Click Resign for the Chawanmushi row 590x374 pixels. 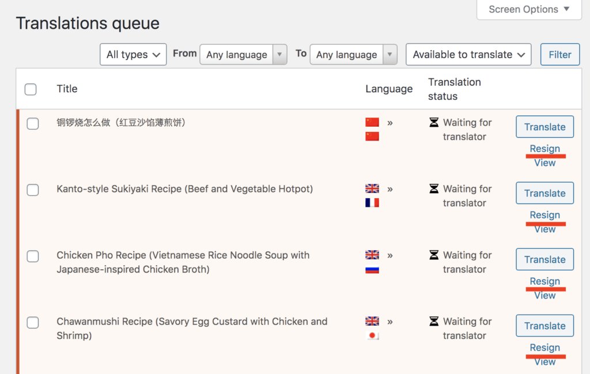(x=545, y=347)
